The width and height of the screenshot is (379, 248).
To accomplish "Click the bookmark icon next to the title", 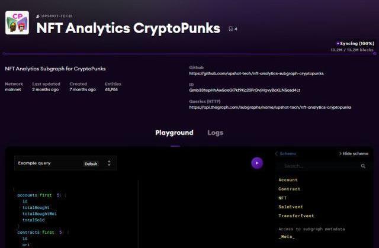I will pos(230,29).
